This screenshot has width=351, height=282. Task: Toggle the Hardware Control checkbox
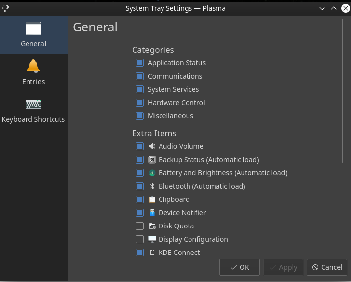pyautogui.click(x=140, y=103)
